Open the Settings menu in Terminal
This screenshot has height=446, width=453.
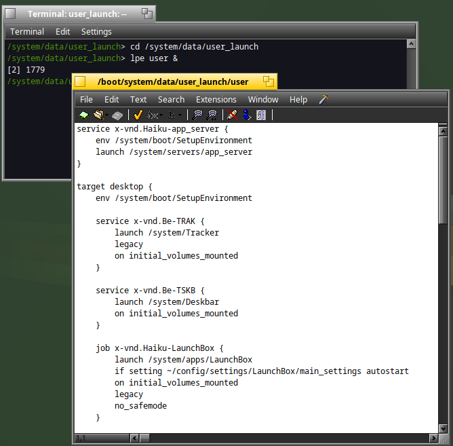point(96,31)
